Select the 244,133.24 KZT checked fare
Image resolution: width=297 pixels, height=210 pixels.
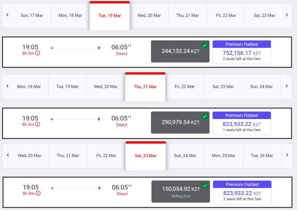[x=180, y=51]
